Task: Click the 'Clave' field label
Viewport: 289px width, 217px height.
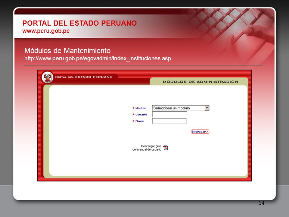Action: coord(139,121)
